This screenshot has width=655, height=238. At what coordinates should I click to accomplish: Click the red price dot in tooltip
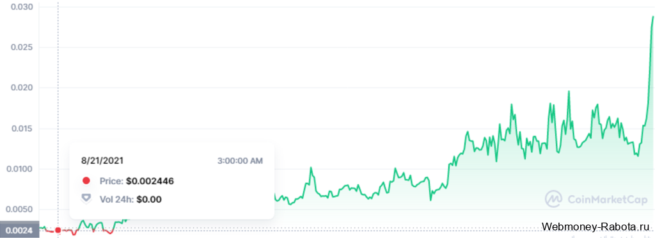pyautogui.click(x=86, y=181)
